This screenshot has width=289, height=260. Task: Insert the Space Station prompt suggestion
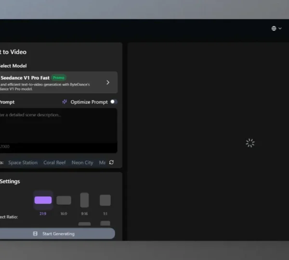tap(23, 163)
